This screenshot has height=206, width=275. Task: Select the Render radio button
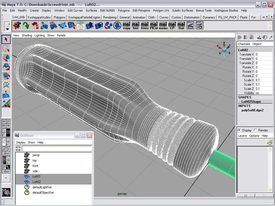tap(255, 130)
